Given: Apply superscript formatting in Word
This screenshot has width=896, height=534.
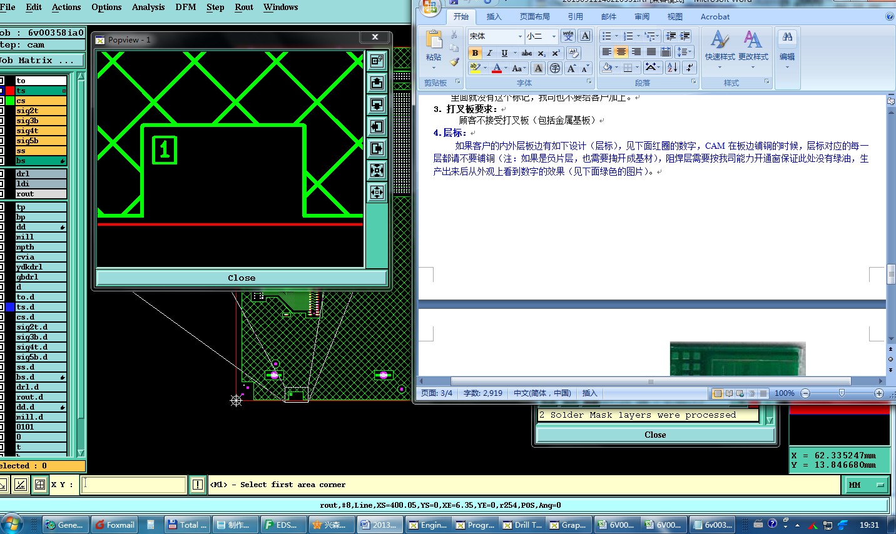Looking at the screenshot, I should (x=556, y=53).
